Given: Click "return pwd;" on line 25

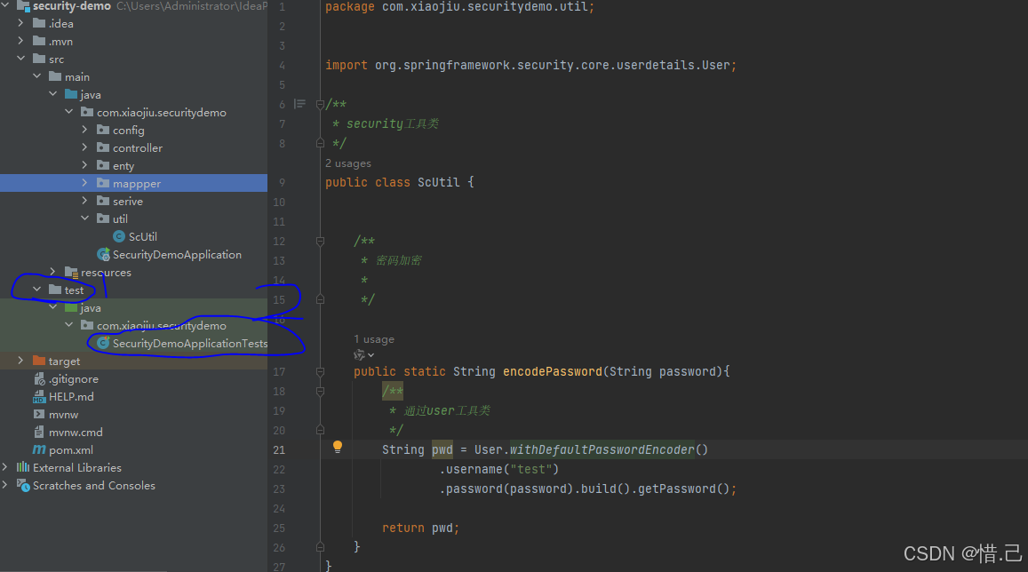Looking at the screenshot, I should (x=420, y=528).
